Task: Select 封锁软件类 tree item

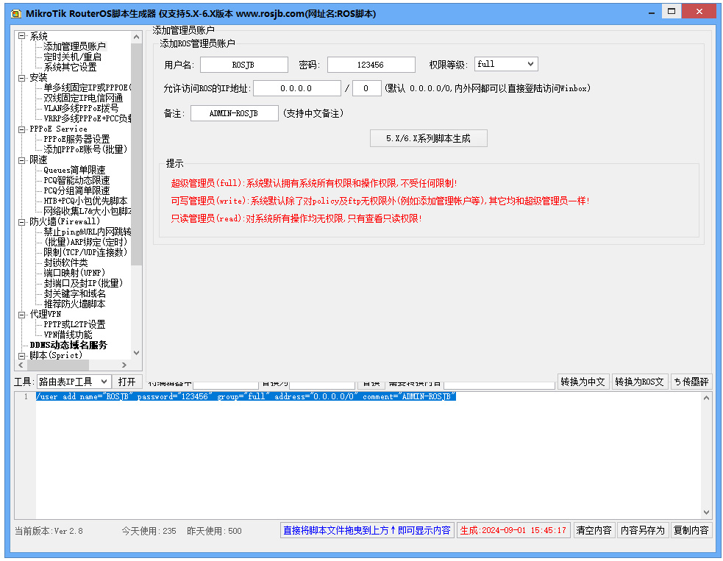Action: pos(65,262)
